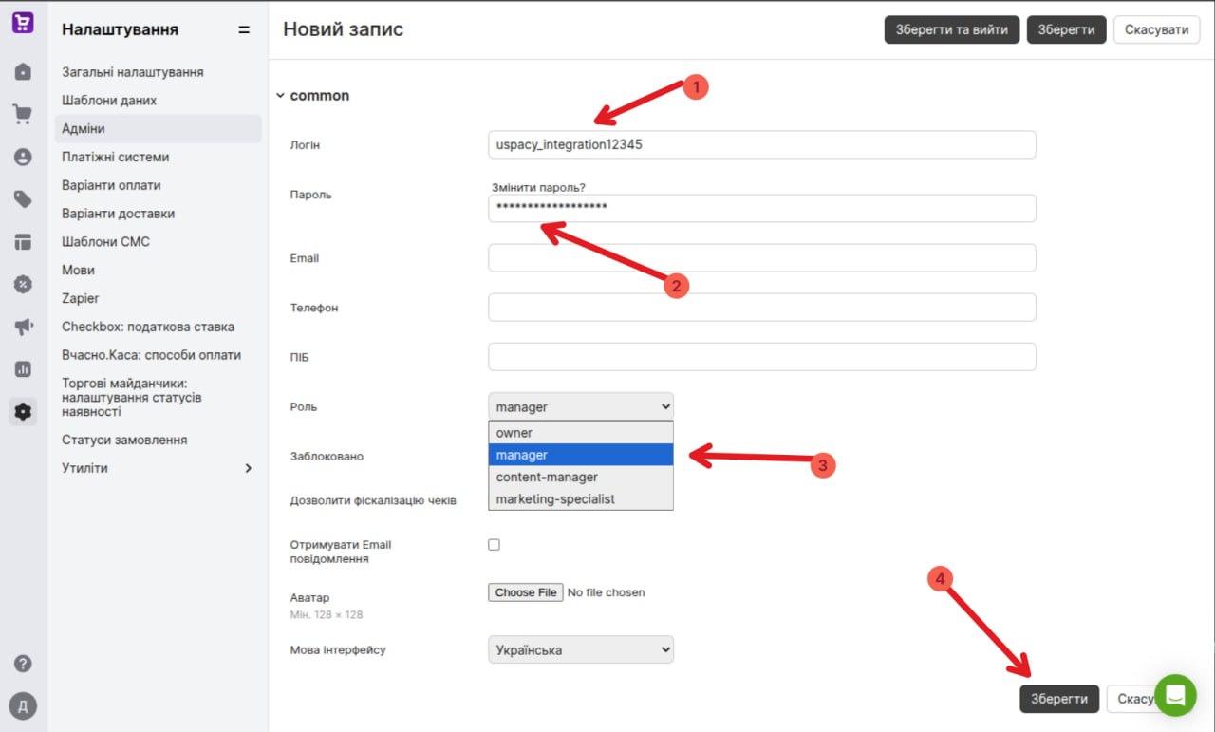
Task: Collapse the Налаштування sidebar menu toggle
Action: (x=244, y=29)
